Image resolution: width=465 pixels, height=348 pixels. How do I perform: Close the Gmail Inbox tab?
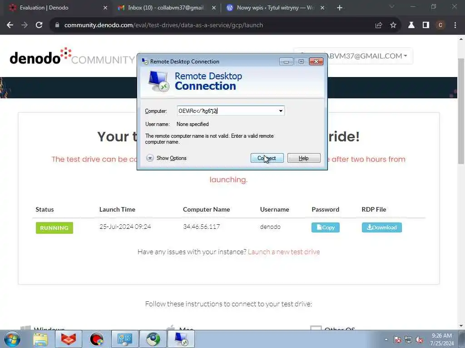214,8
